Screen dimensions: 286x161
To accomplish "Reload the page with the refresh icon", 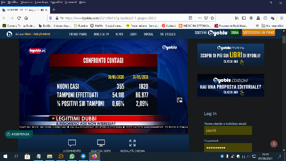I will pyautogui.click(x=19, y=18).
